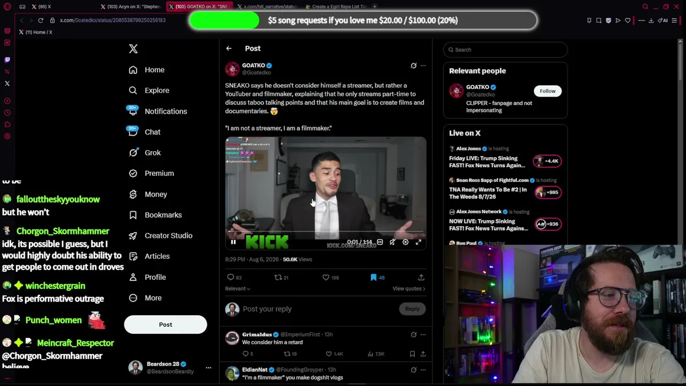Viewport: 686px width, 386px height.
Task: Click the Bookmarks sidebar icon
Action: pyautogui.click(x=133, y=215)
